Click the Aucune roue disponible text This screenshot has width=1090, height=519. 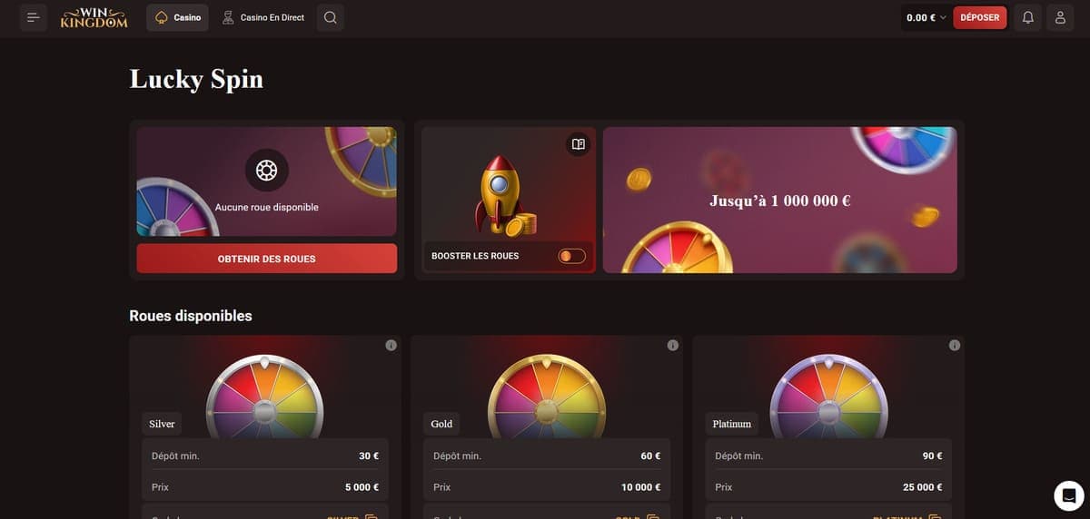[267, 207]
